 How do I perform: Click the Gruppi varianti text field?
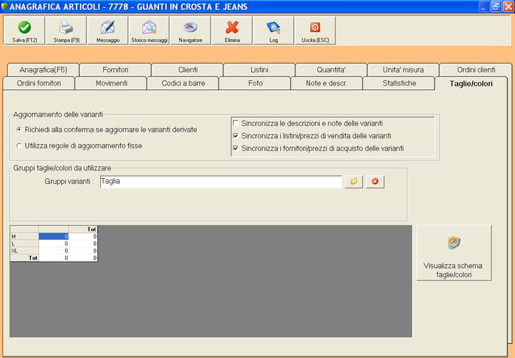tap(220, 182)
